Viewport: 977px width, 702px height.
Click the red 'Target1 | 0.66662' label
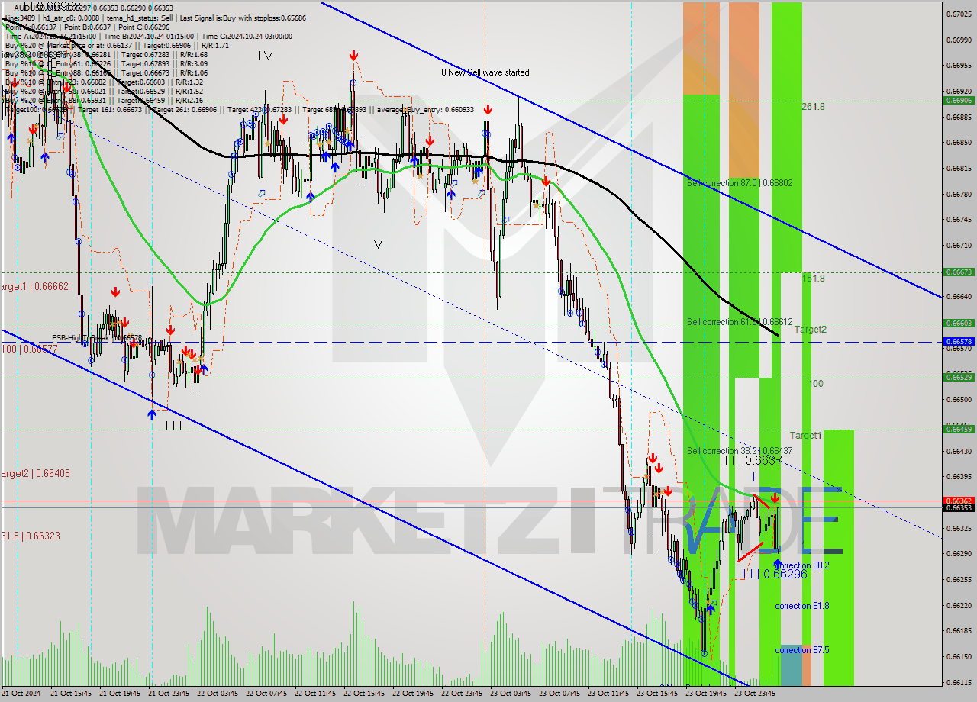[x=34, y=287]
